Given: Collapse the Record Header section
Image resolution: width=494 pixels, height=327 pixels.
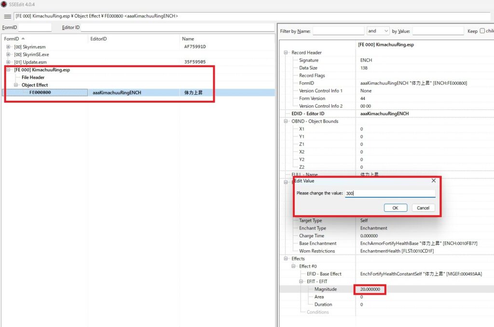Looking at the screenshot, I should 287,53.
